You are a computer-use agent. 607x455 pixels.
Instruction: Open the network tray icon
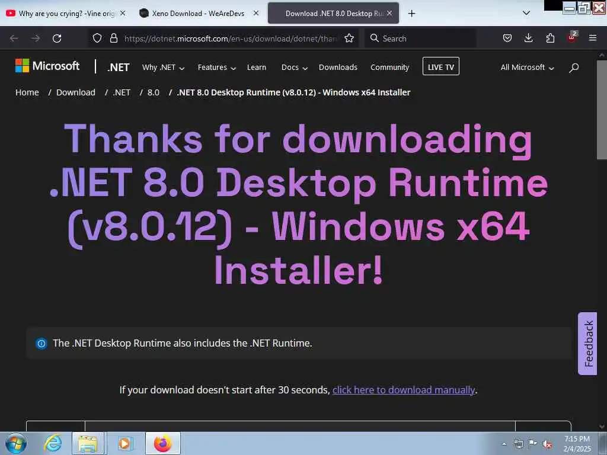[518, 444]
